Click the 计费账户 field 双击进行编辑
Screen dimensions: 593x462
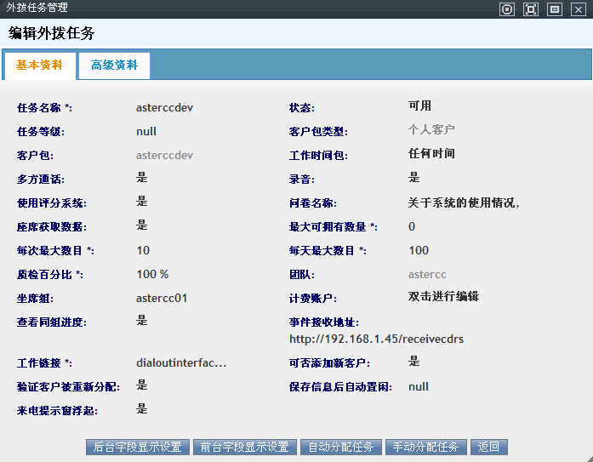443,297
